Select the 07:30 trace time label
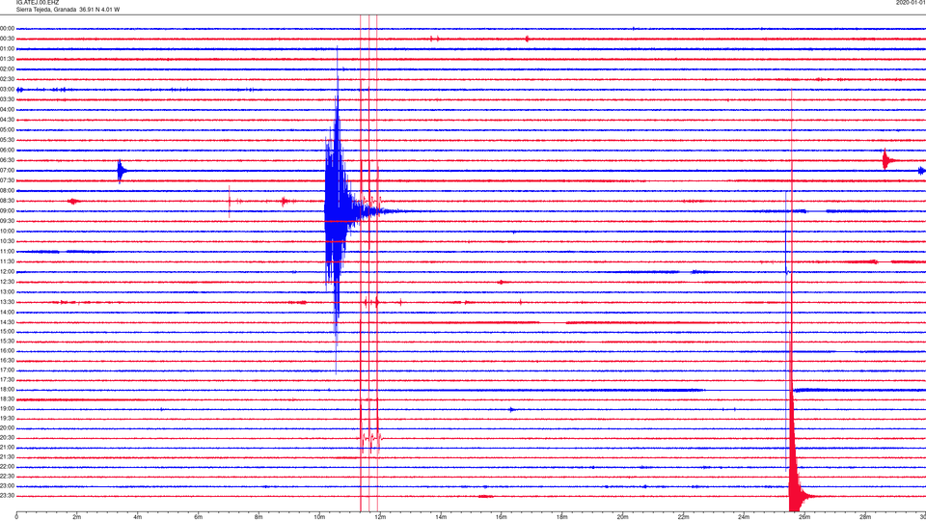The height and width of the screenshot is (521, 926). [x=7, y=180]
